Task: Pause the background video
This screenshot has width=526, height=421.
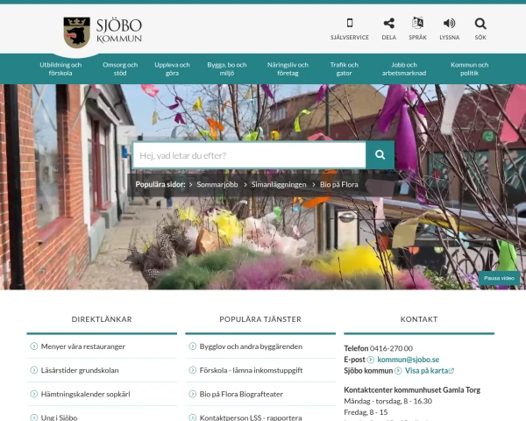Action: pos(499,278)
